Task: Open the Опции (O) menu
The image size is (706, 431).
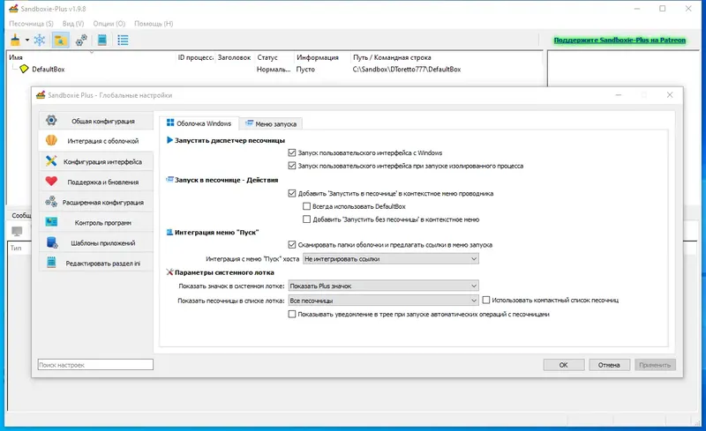Action: point(109,24)
